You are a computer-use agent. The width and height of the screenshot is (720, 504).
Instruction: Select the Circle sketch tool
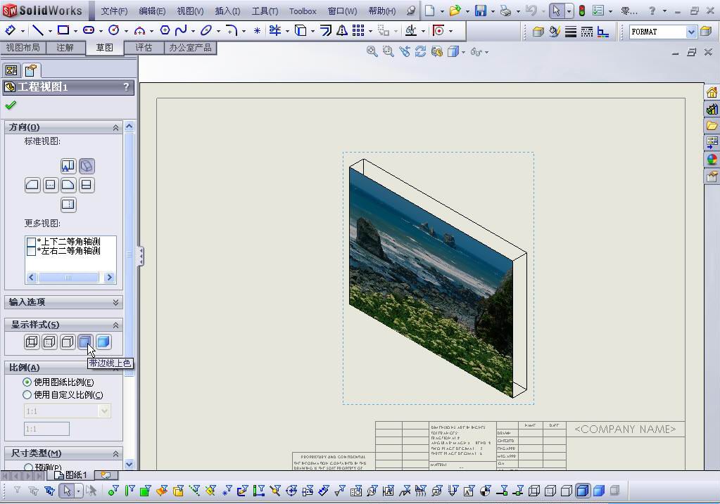(114, 31)
